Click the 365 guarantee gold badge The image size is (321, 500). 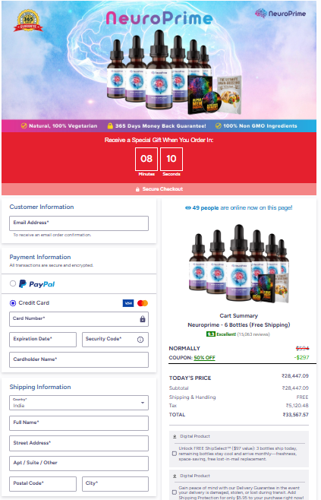[x=28, y=21]
